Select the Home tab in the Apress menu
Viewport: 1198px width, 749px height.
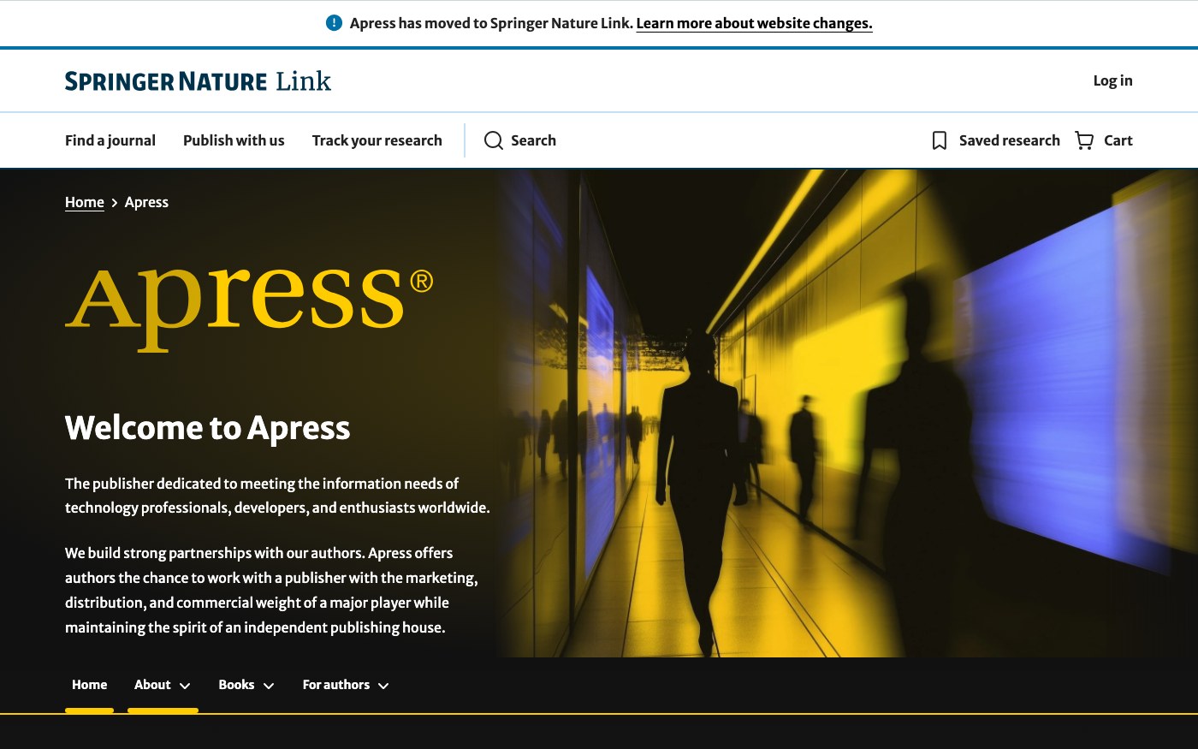pyautogui.click(x=89, y=685)
